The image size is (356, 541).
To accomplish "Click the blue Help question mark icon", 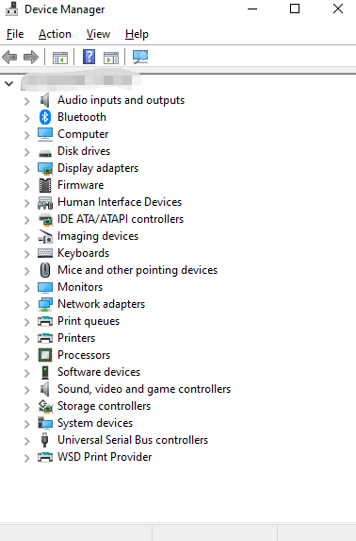I will [89, 57].
